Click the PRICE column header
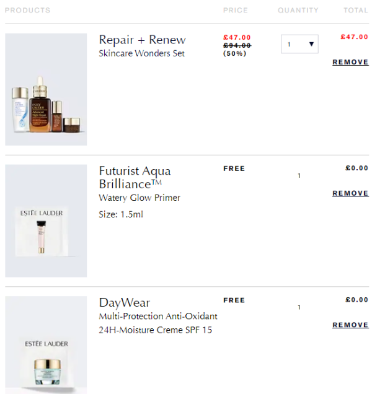The image size is (372, 394). (235, 11)
